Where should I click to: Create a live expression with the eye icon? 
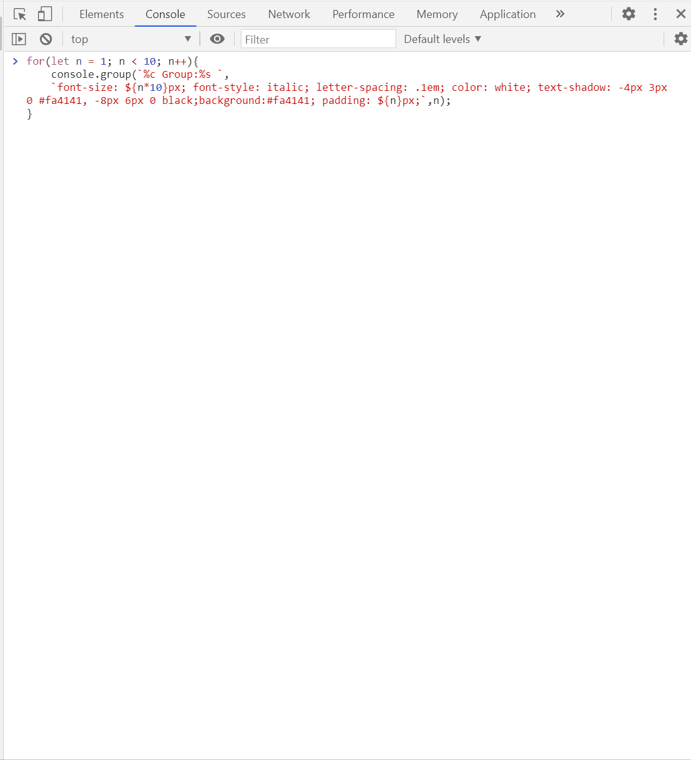(217, 39)
